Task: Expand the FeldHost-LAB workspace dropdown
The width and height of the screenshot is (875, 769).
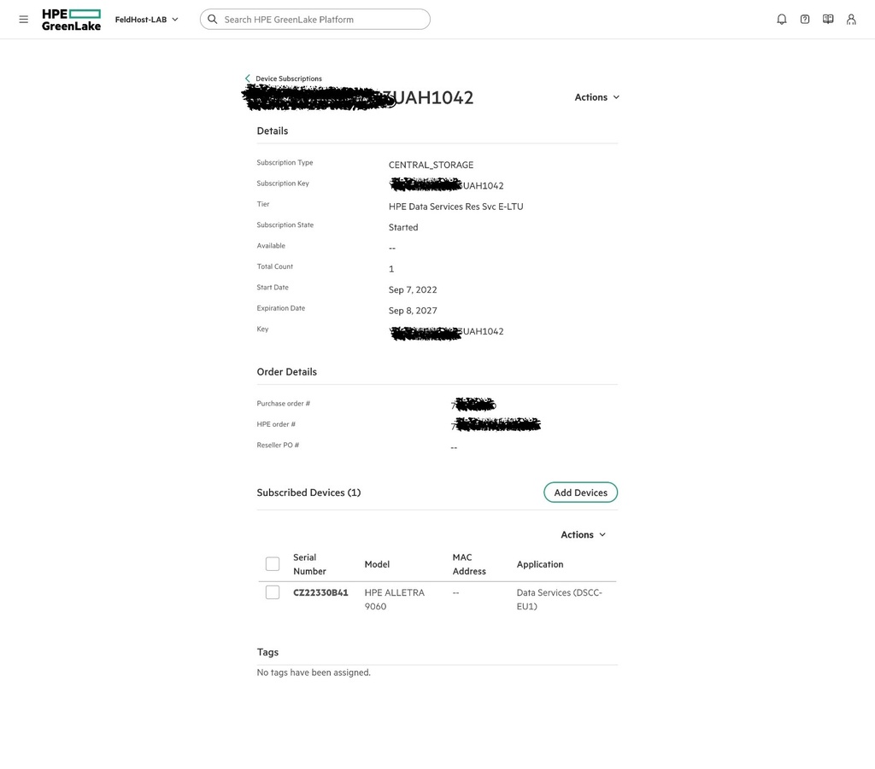Action: point(147,20)
